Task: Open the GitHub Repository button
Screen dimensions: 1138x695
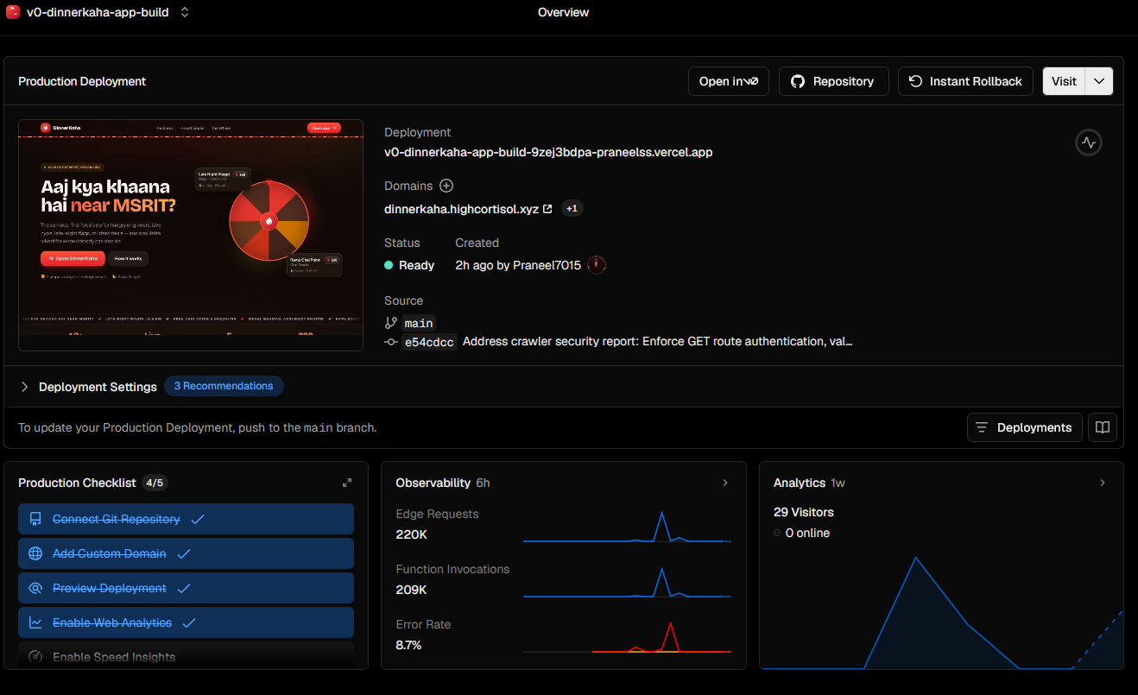Action: tap(832, 81)
